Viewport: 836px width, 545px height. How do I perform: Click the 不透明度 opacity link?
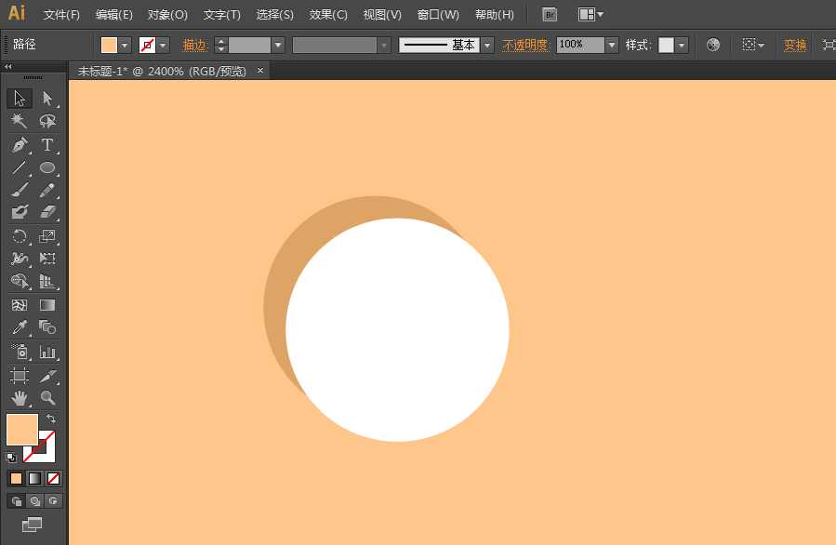coord(526,45)
